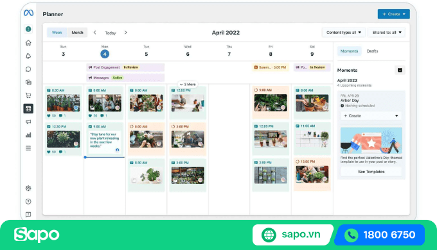
Task: Open Saturday 8:00 AM post
Action: point(312,103)
